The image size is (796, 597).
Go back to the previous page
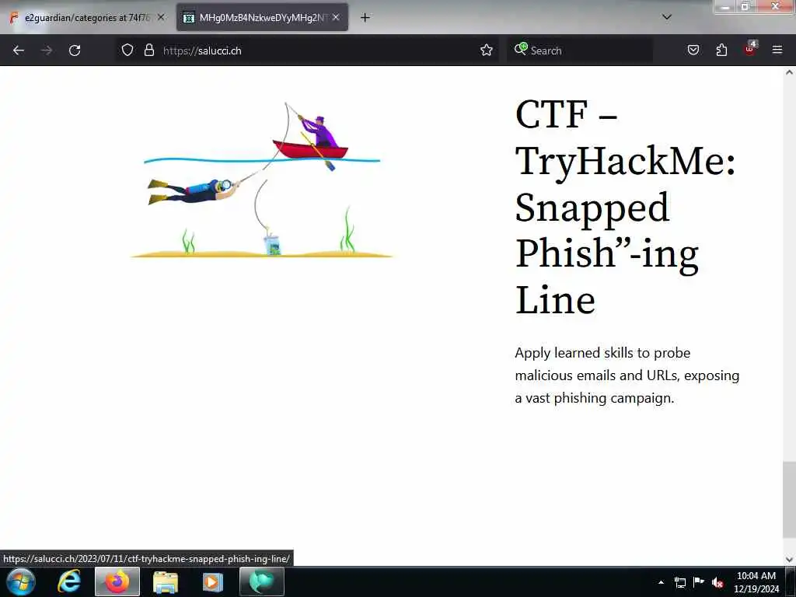coord(19,51)
